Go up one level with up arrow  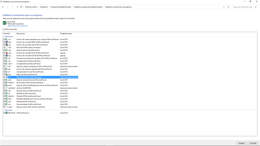pyautogui.click(x=18, y=7)
